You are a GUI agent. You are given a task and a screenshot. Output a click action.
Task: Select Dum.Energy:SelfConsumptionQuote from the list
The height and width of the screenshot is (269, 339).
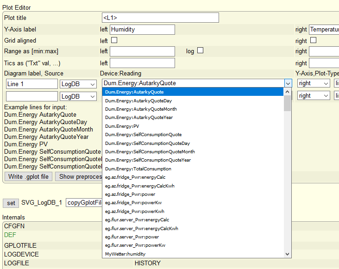click(193, 135)
